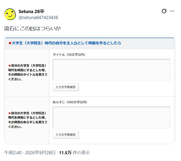The image size is (181, 161).
Task: Click the その映画のタイトルを教えてください question text
Action: point(28,77)
